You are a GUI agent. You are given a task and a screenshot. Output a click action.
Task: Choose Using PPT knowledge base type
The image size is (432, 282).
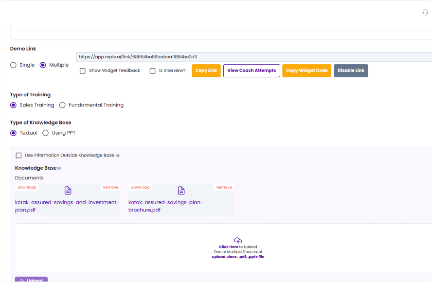46,133
